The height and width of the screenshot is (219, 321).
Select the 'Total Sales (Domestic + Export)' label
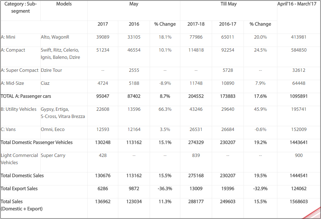[x=22, y=205]
